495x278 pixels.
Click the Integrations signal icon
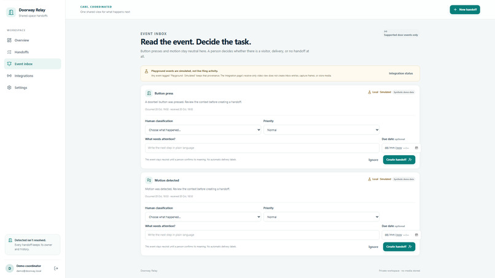[9, 75]
